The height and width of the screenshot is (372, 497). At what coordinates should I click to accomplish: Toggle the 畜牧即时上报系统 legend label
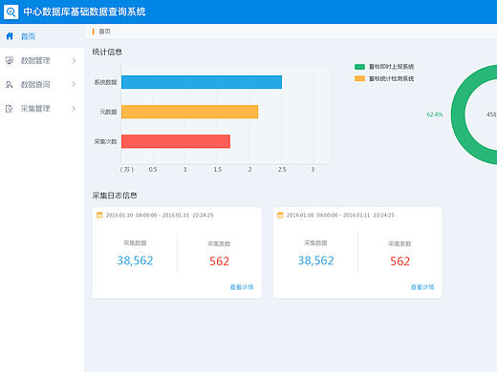(391, 67)
